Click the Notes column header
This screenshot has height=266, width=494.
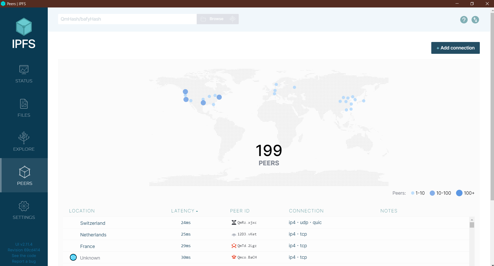[x=389, y=211]
